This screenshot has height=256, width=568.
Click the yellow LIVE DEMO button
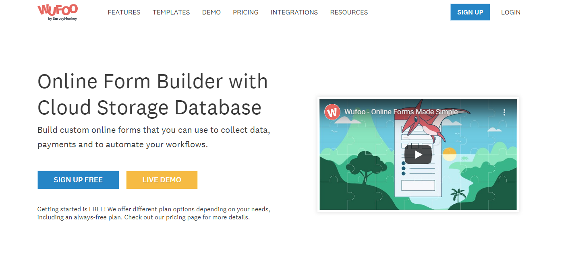coord(162,180)
